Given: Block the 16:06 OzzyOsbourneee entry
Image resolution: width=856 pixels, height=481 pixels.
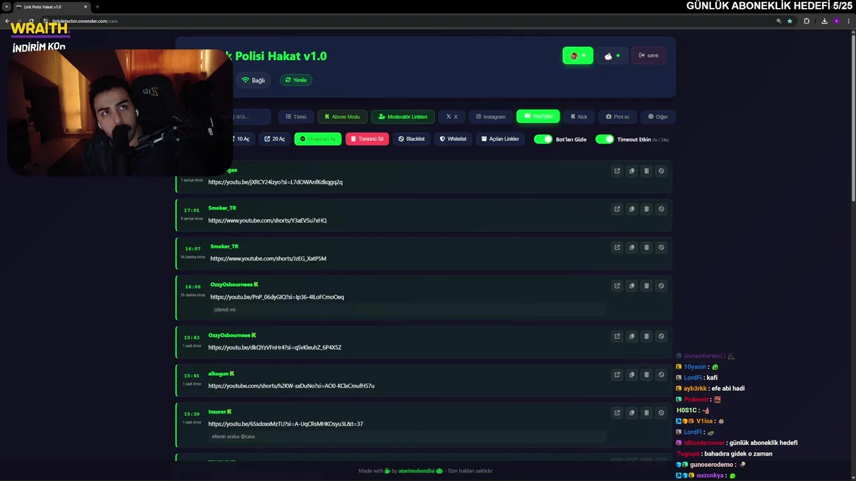Looking at the screenshot, I should [x=661, y=286].
